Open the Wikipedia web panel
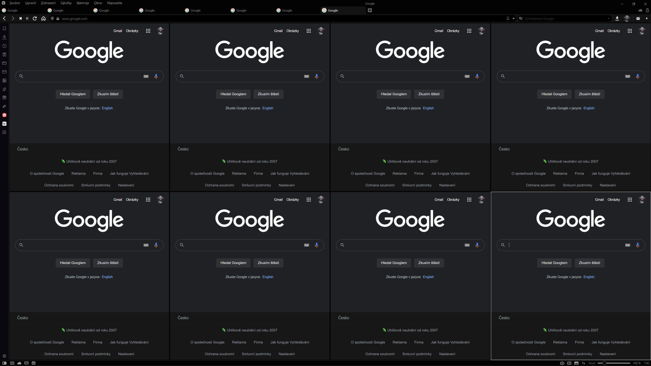 pyautogui.click(x=4, y=124)
